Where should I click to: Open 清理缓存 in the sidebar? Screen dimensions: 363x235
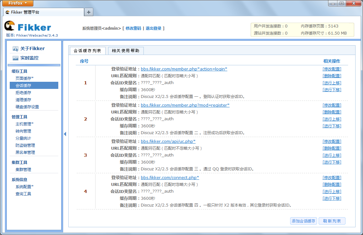click(23, 100)
